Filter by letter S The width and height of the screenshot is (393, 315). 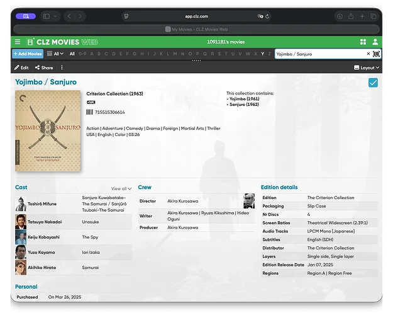point(219,54)
